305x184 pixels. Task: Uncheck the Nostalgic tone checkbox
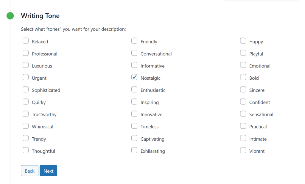pos(134,77)
